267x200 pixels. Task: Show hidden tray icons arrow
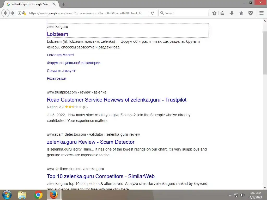230,195
